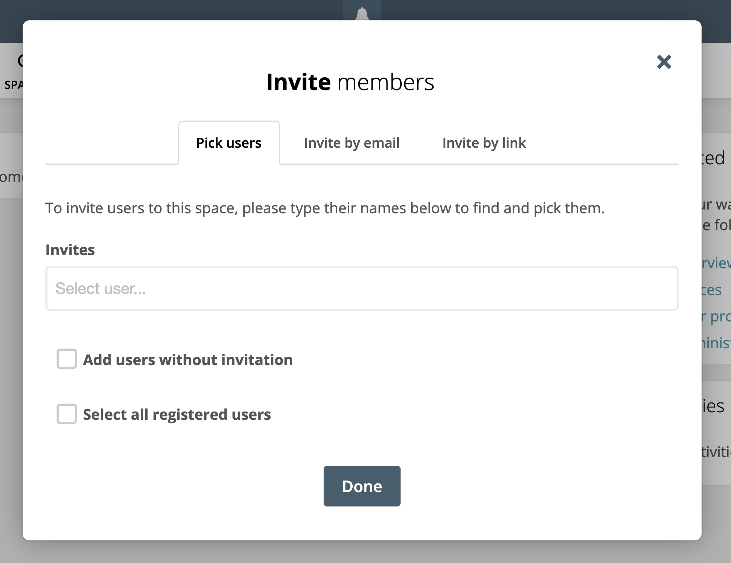Image resolution: width=731 pixels, height=563 pixels.
Task: Click the Invites label above the picker
Action: 70,249
